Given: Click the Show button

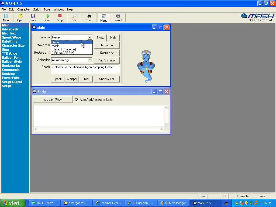Looking at the screenshot, I should 100,38.
